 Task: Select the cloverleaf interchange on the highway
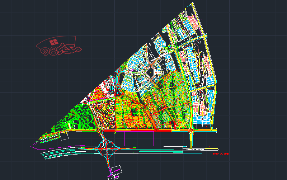click(107, 148)
